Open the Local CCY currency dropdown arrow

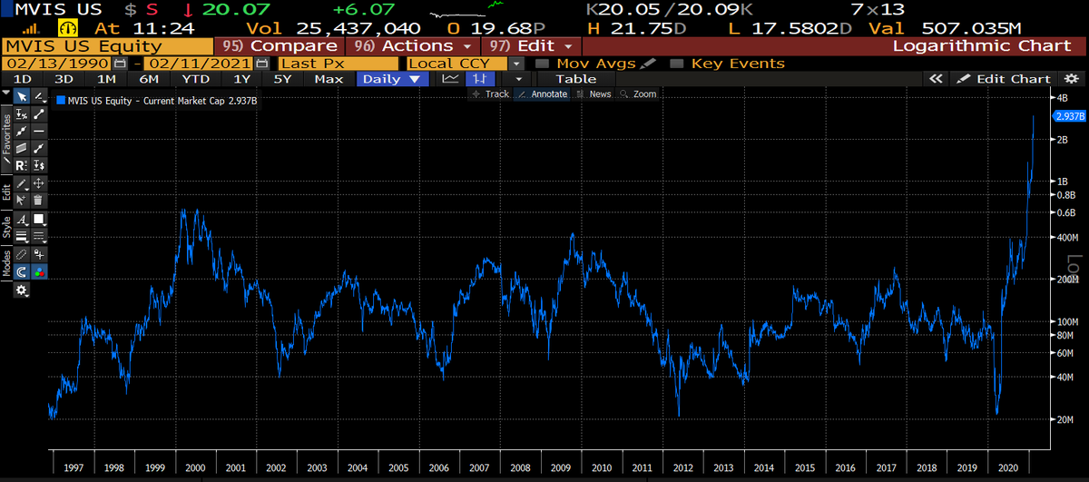tap(516, 64)
